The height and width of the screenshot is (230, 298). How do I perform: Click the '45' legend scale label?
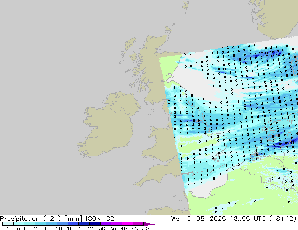pos(134,228)
